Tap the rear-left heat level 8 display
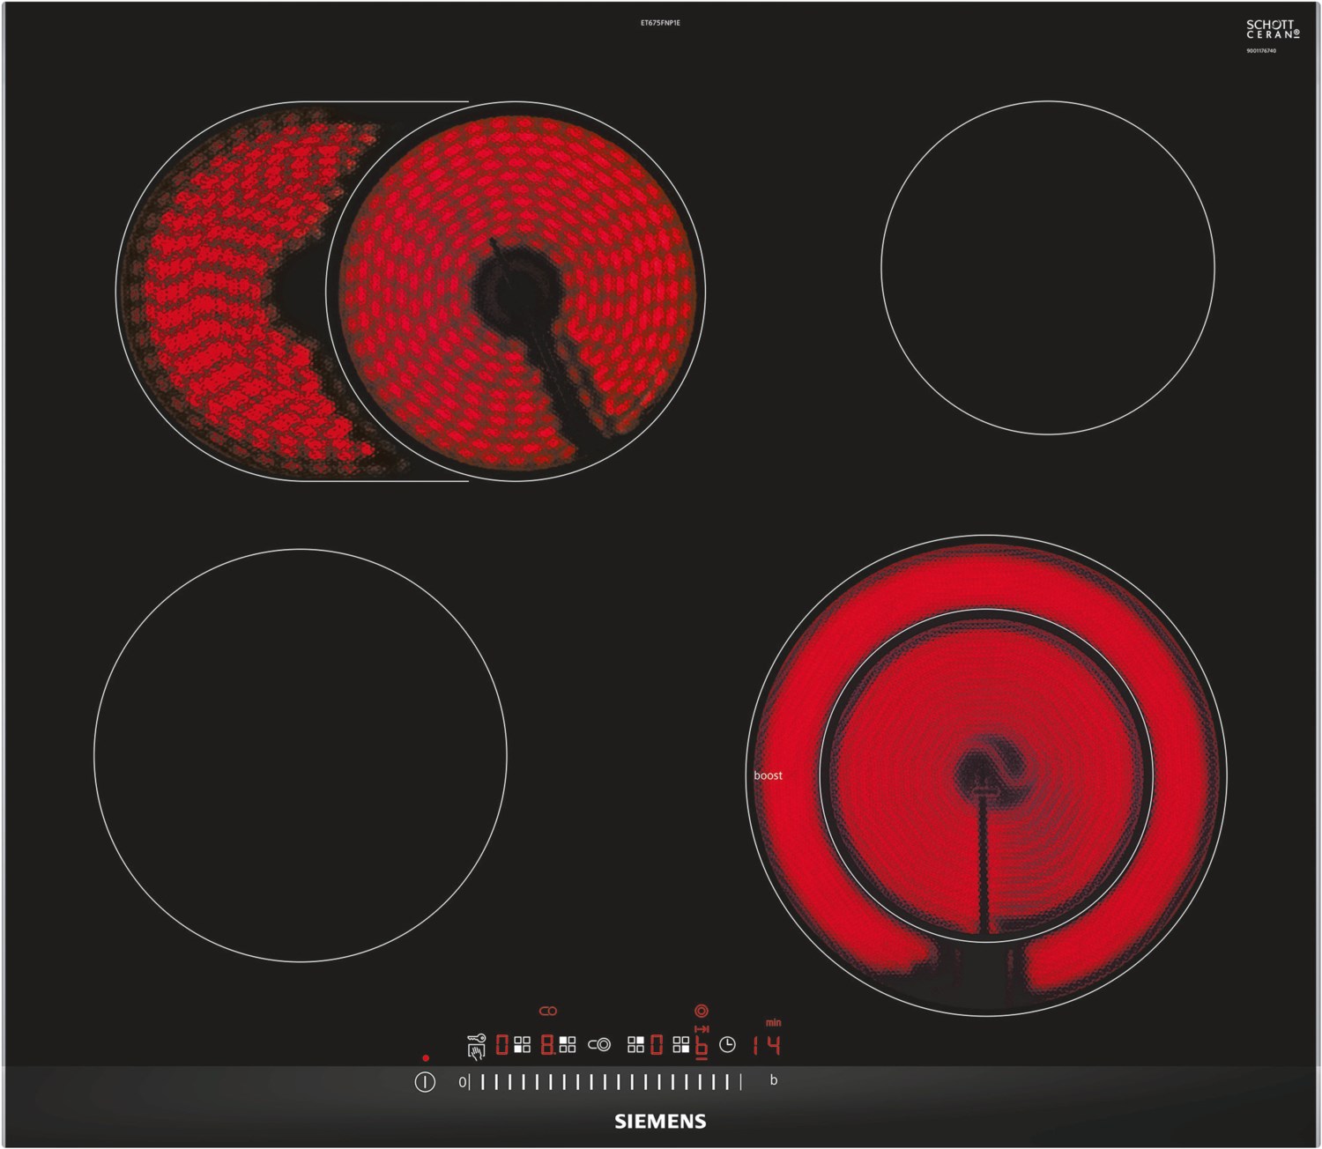The height and width of the screenshot is (1149, 1322). 548,1045
